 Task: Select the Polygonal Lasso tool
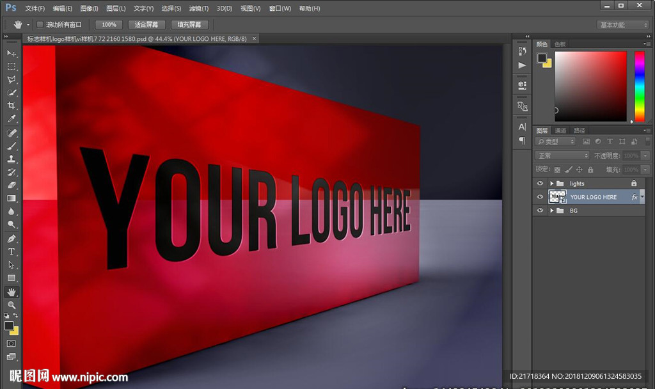point(12,79)
